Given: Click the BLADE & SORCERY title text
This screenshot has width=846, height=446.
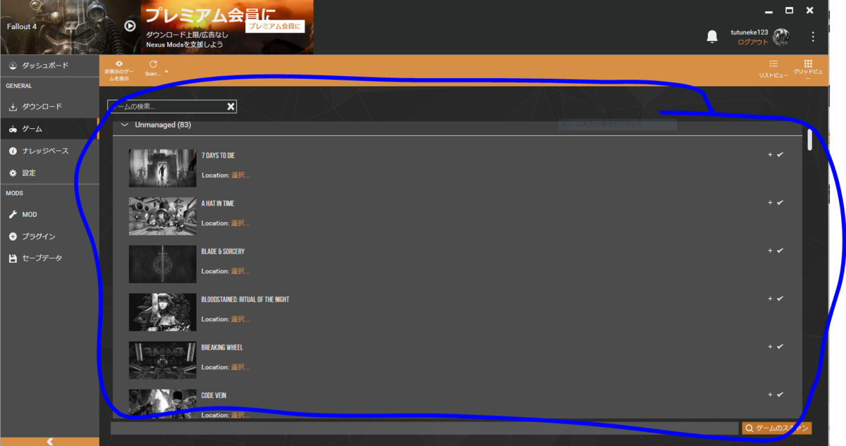Looking at the screenshot, I should (223, 252).
